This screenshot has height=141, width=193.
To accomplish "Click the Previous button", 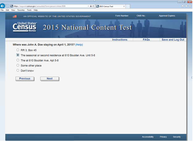I will [x=25, y=79].
